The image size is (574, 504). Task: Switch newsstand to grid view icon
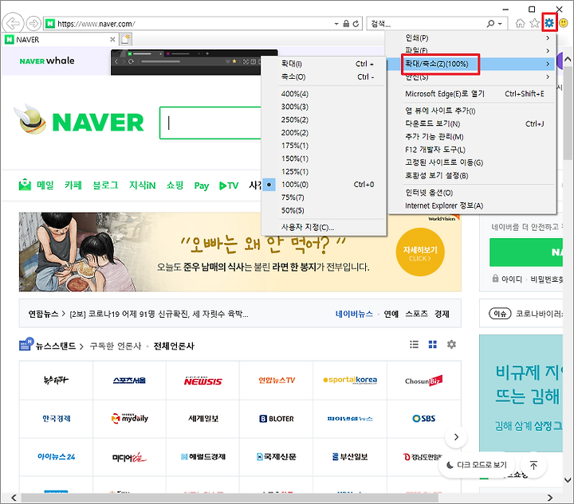tap(433, 344)
